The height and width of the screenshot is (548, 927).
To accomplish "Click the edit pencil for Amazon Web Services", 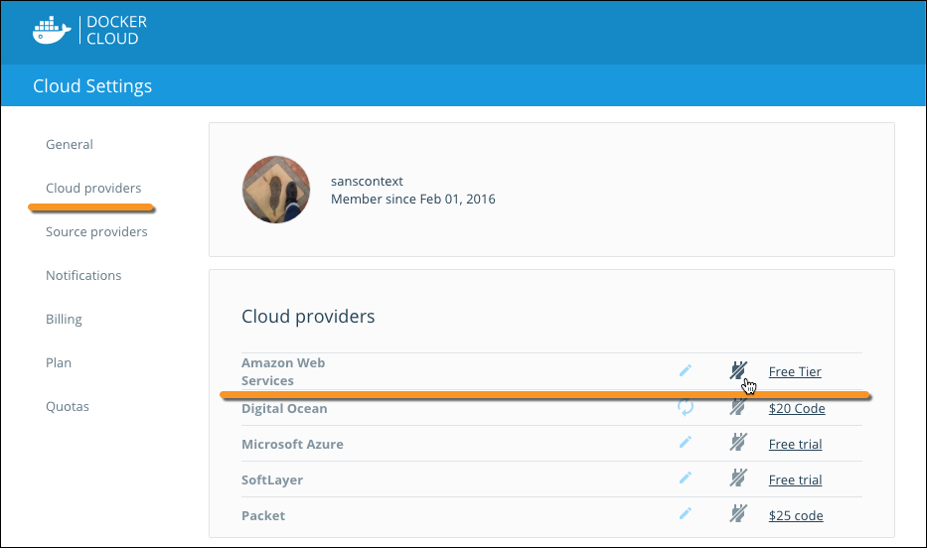I will click(685, 370).
